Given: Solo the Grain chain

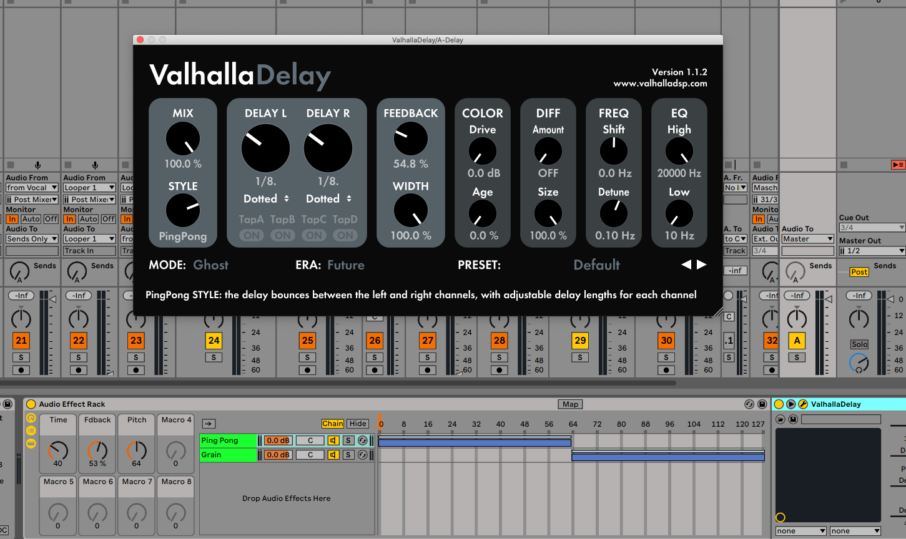Looking at the screenshot, I should (348, 455).
